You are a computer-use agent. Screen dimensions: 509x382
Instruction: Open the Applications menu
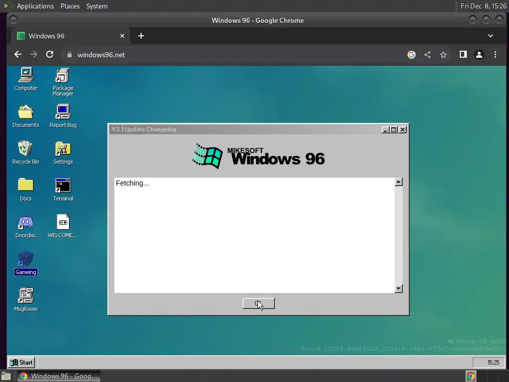(x=35, y=6)
